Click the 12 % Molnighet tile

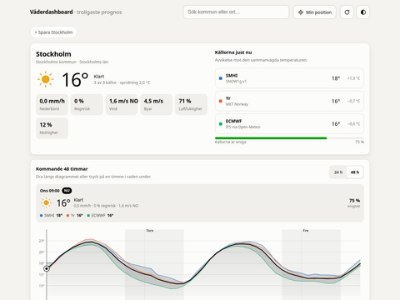52,128
